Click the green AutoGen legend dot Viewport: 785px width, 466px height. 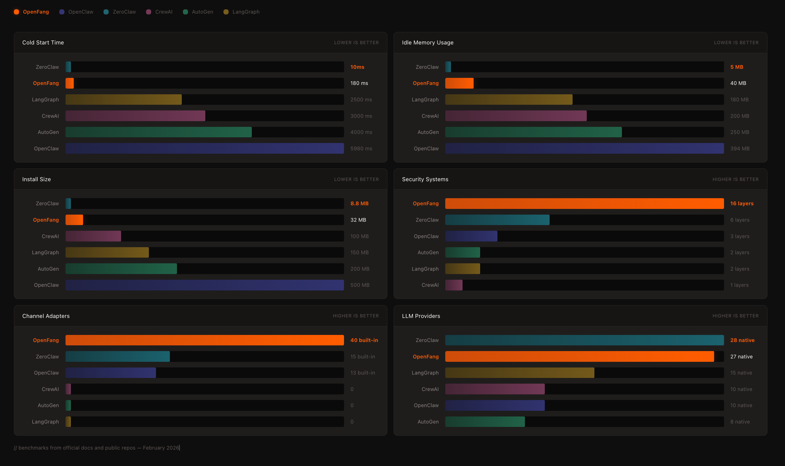185,12
